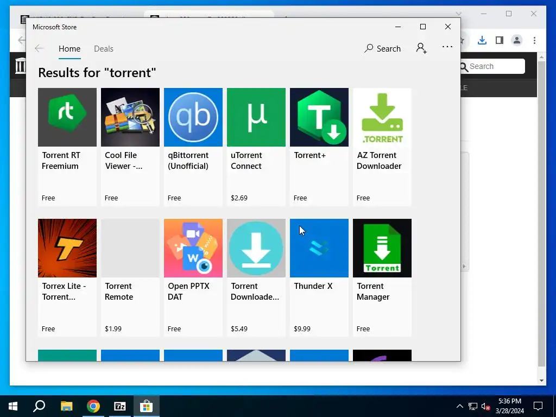Image resolution: width=556 pixels, height=417 pixels.
Task: Open the Store three-dot more menu
Action: 447,47
